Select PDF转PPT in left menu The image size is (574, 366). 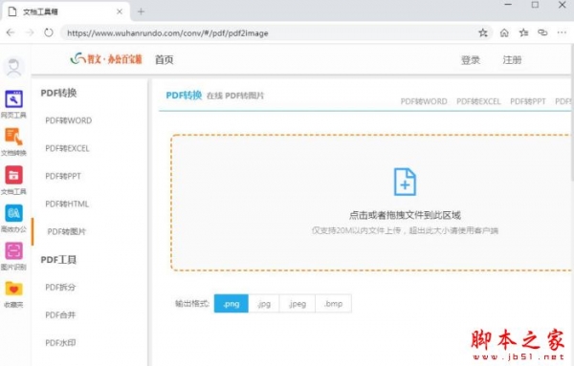[63, 176]
